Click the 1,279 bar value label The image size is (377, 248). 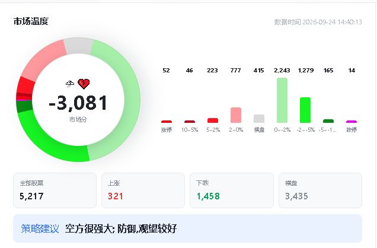click(306, 71)
